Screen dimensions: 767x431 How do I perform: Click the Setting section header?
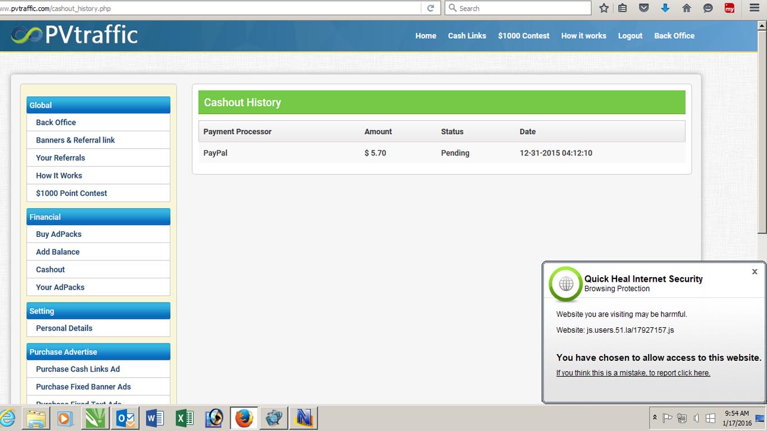[x=98, y=311]
